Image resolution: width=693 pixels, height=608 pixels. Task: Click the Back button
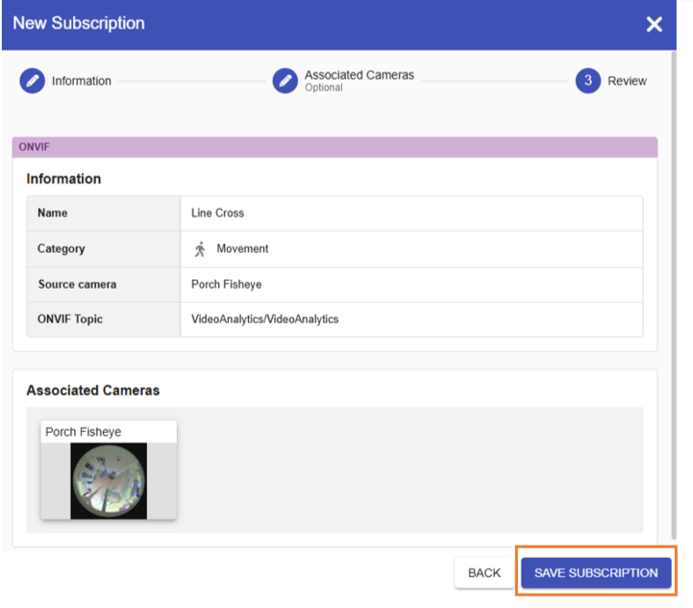pos(484,572)
